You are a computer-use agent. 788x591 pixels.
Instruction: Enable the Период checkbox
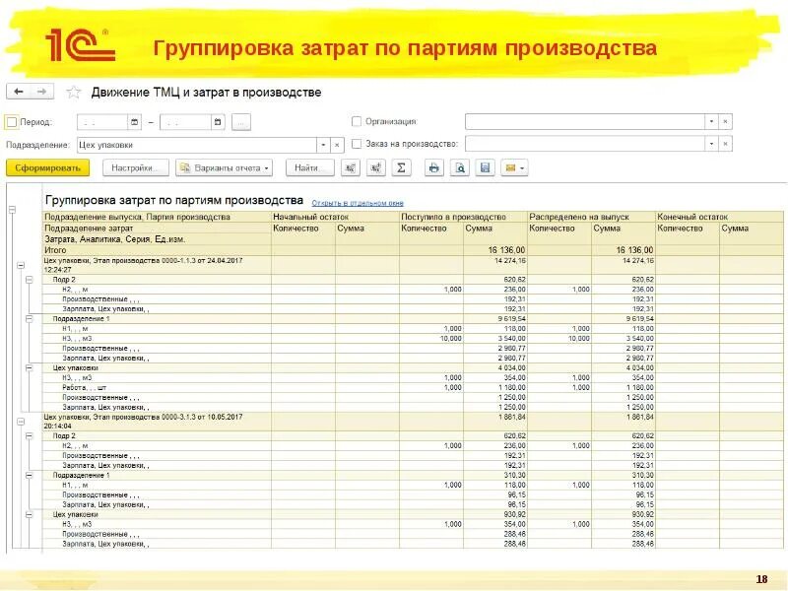[x=12, y=121]
